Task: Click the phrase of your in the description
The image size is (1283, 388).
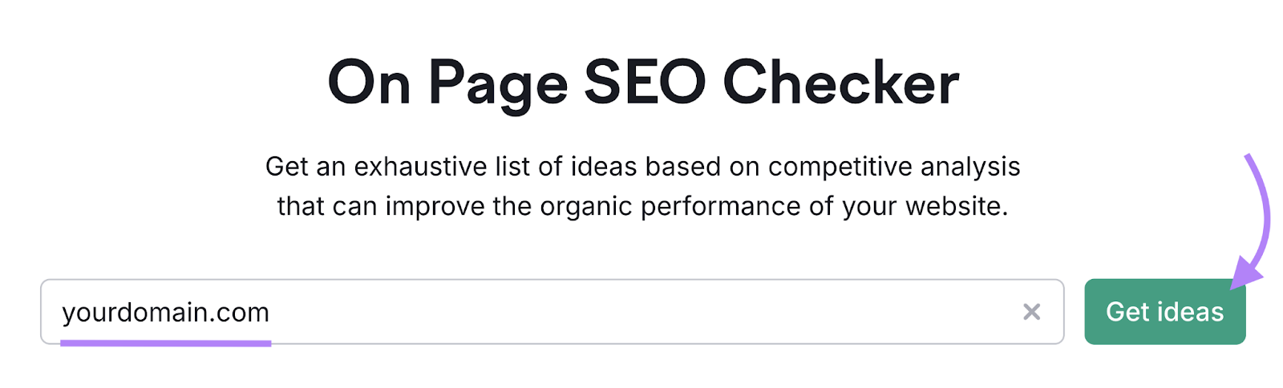Action: tap(853, 207)
